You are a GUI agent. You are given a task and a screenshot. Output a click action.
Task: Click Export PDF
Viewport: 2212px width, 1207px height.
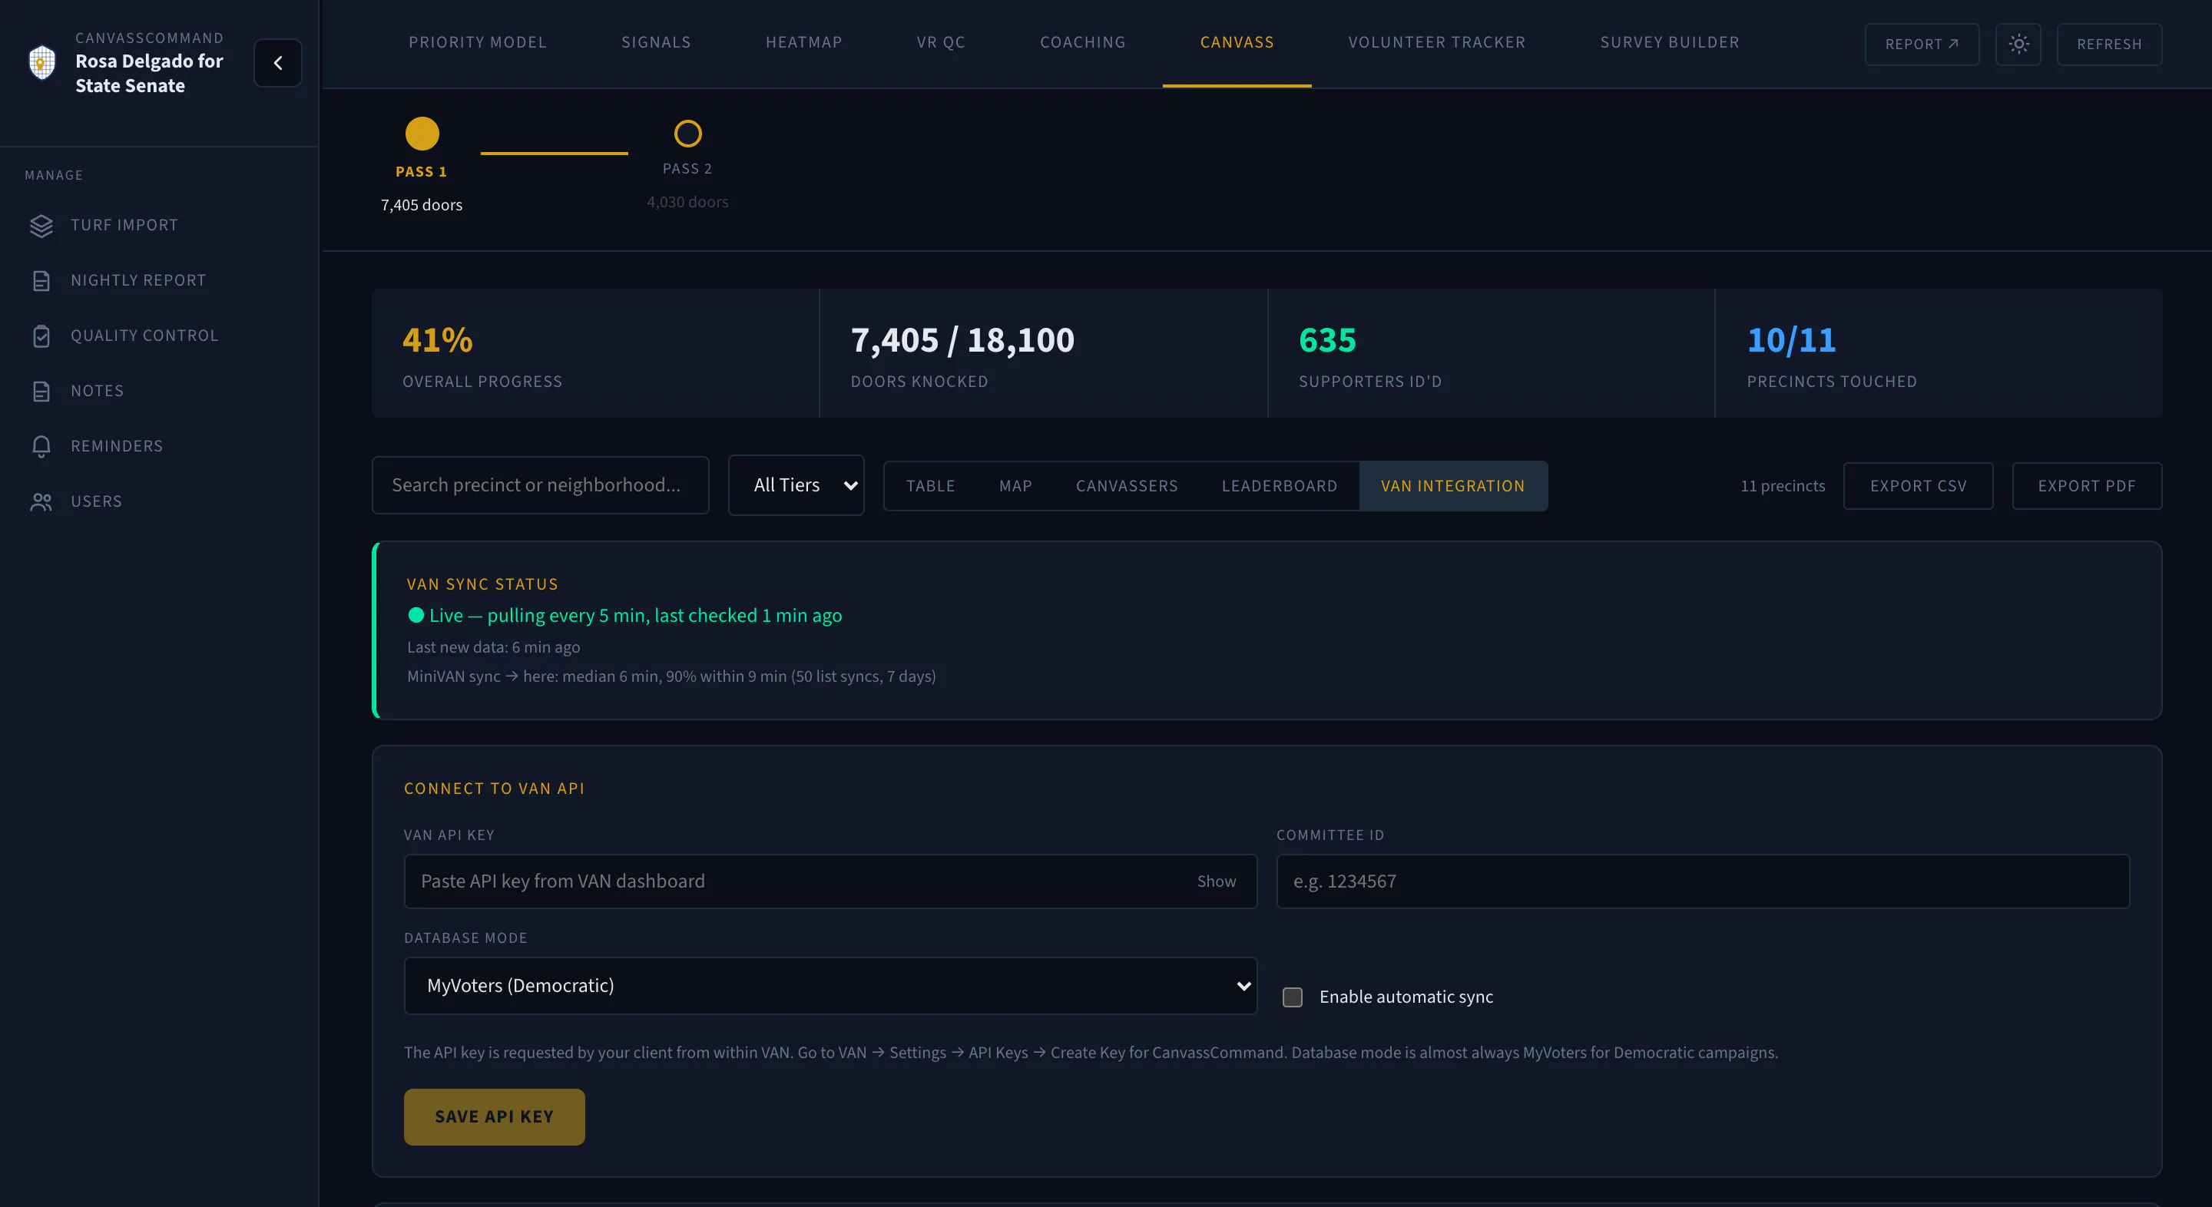pyautogui.click(x=2086, y=486)
